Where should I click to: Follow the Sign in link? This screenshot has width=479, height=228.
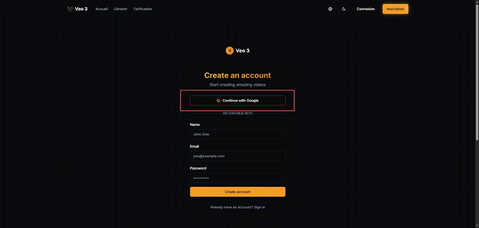pyautogui.click(x=259, y=207)
